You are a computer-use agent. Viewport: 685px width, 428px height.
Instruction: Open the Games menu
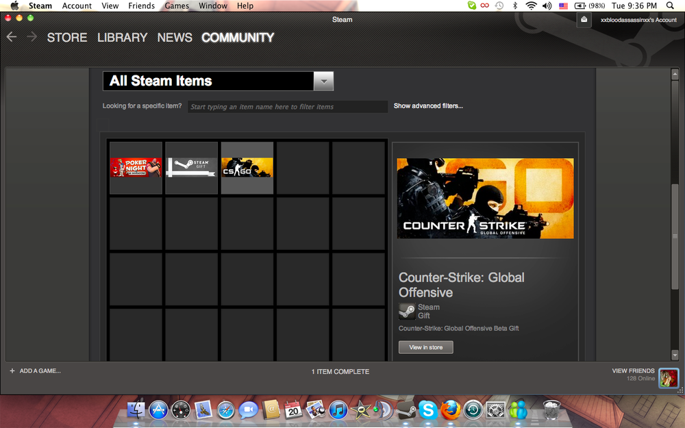tap(177, 5)
